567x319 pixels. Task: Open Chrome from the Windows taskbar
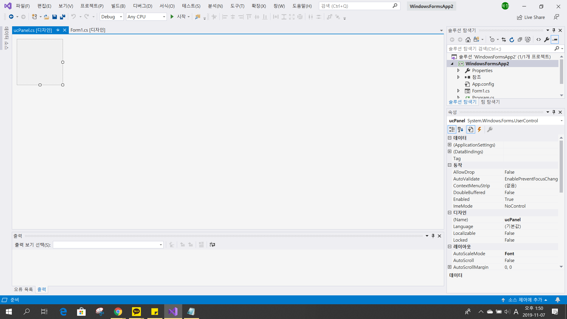tap(118, 312)
